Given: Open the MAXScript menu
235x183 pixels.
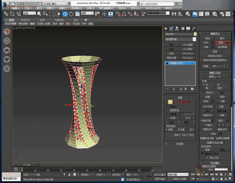Looking at the screenshot, I should pyautogui.click(x=153, y=8).
